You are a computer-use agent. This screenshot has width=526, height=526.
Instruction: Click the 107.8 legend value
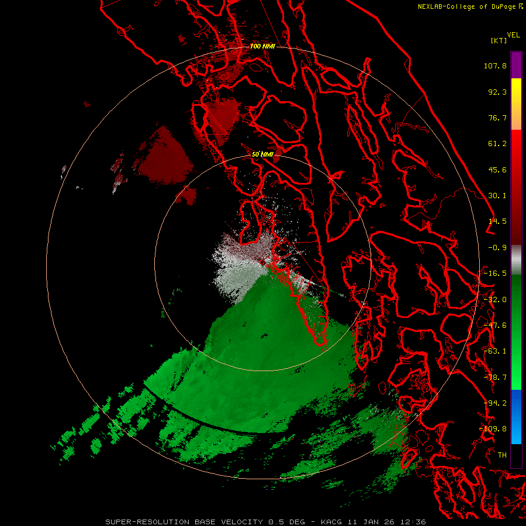coord(495,65)
